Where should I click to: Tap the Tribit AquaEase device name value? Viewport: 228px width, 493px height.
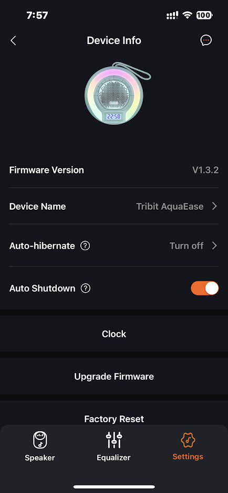coord(170,206)
